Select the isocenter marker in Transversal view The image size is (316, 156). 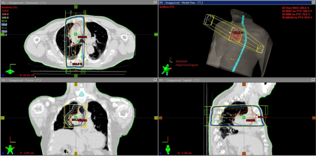(x=76, y=34)
